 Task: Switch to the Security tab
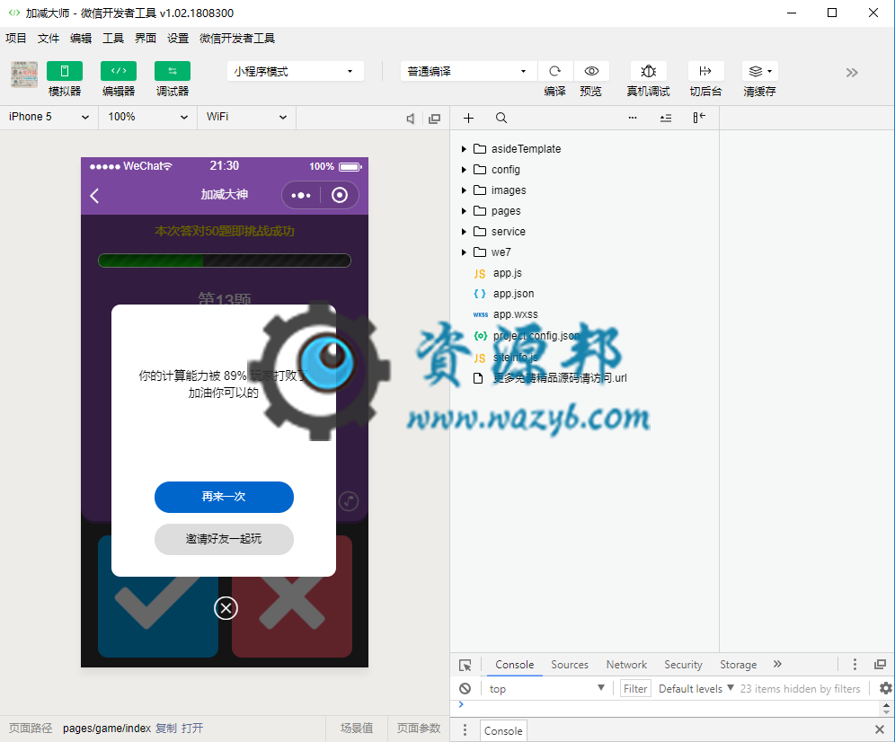(683, 665)
